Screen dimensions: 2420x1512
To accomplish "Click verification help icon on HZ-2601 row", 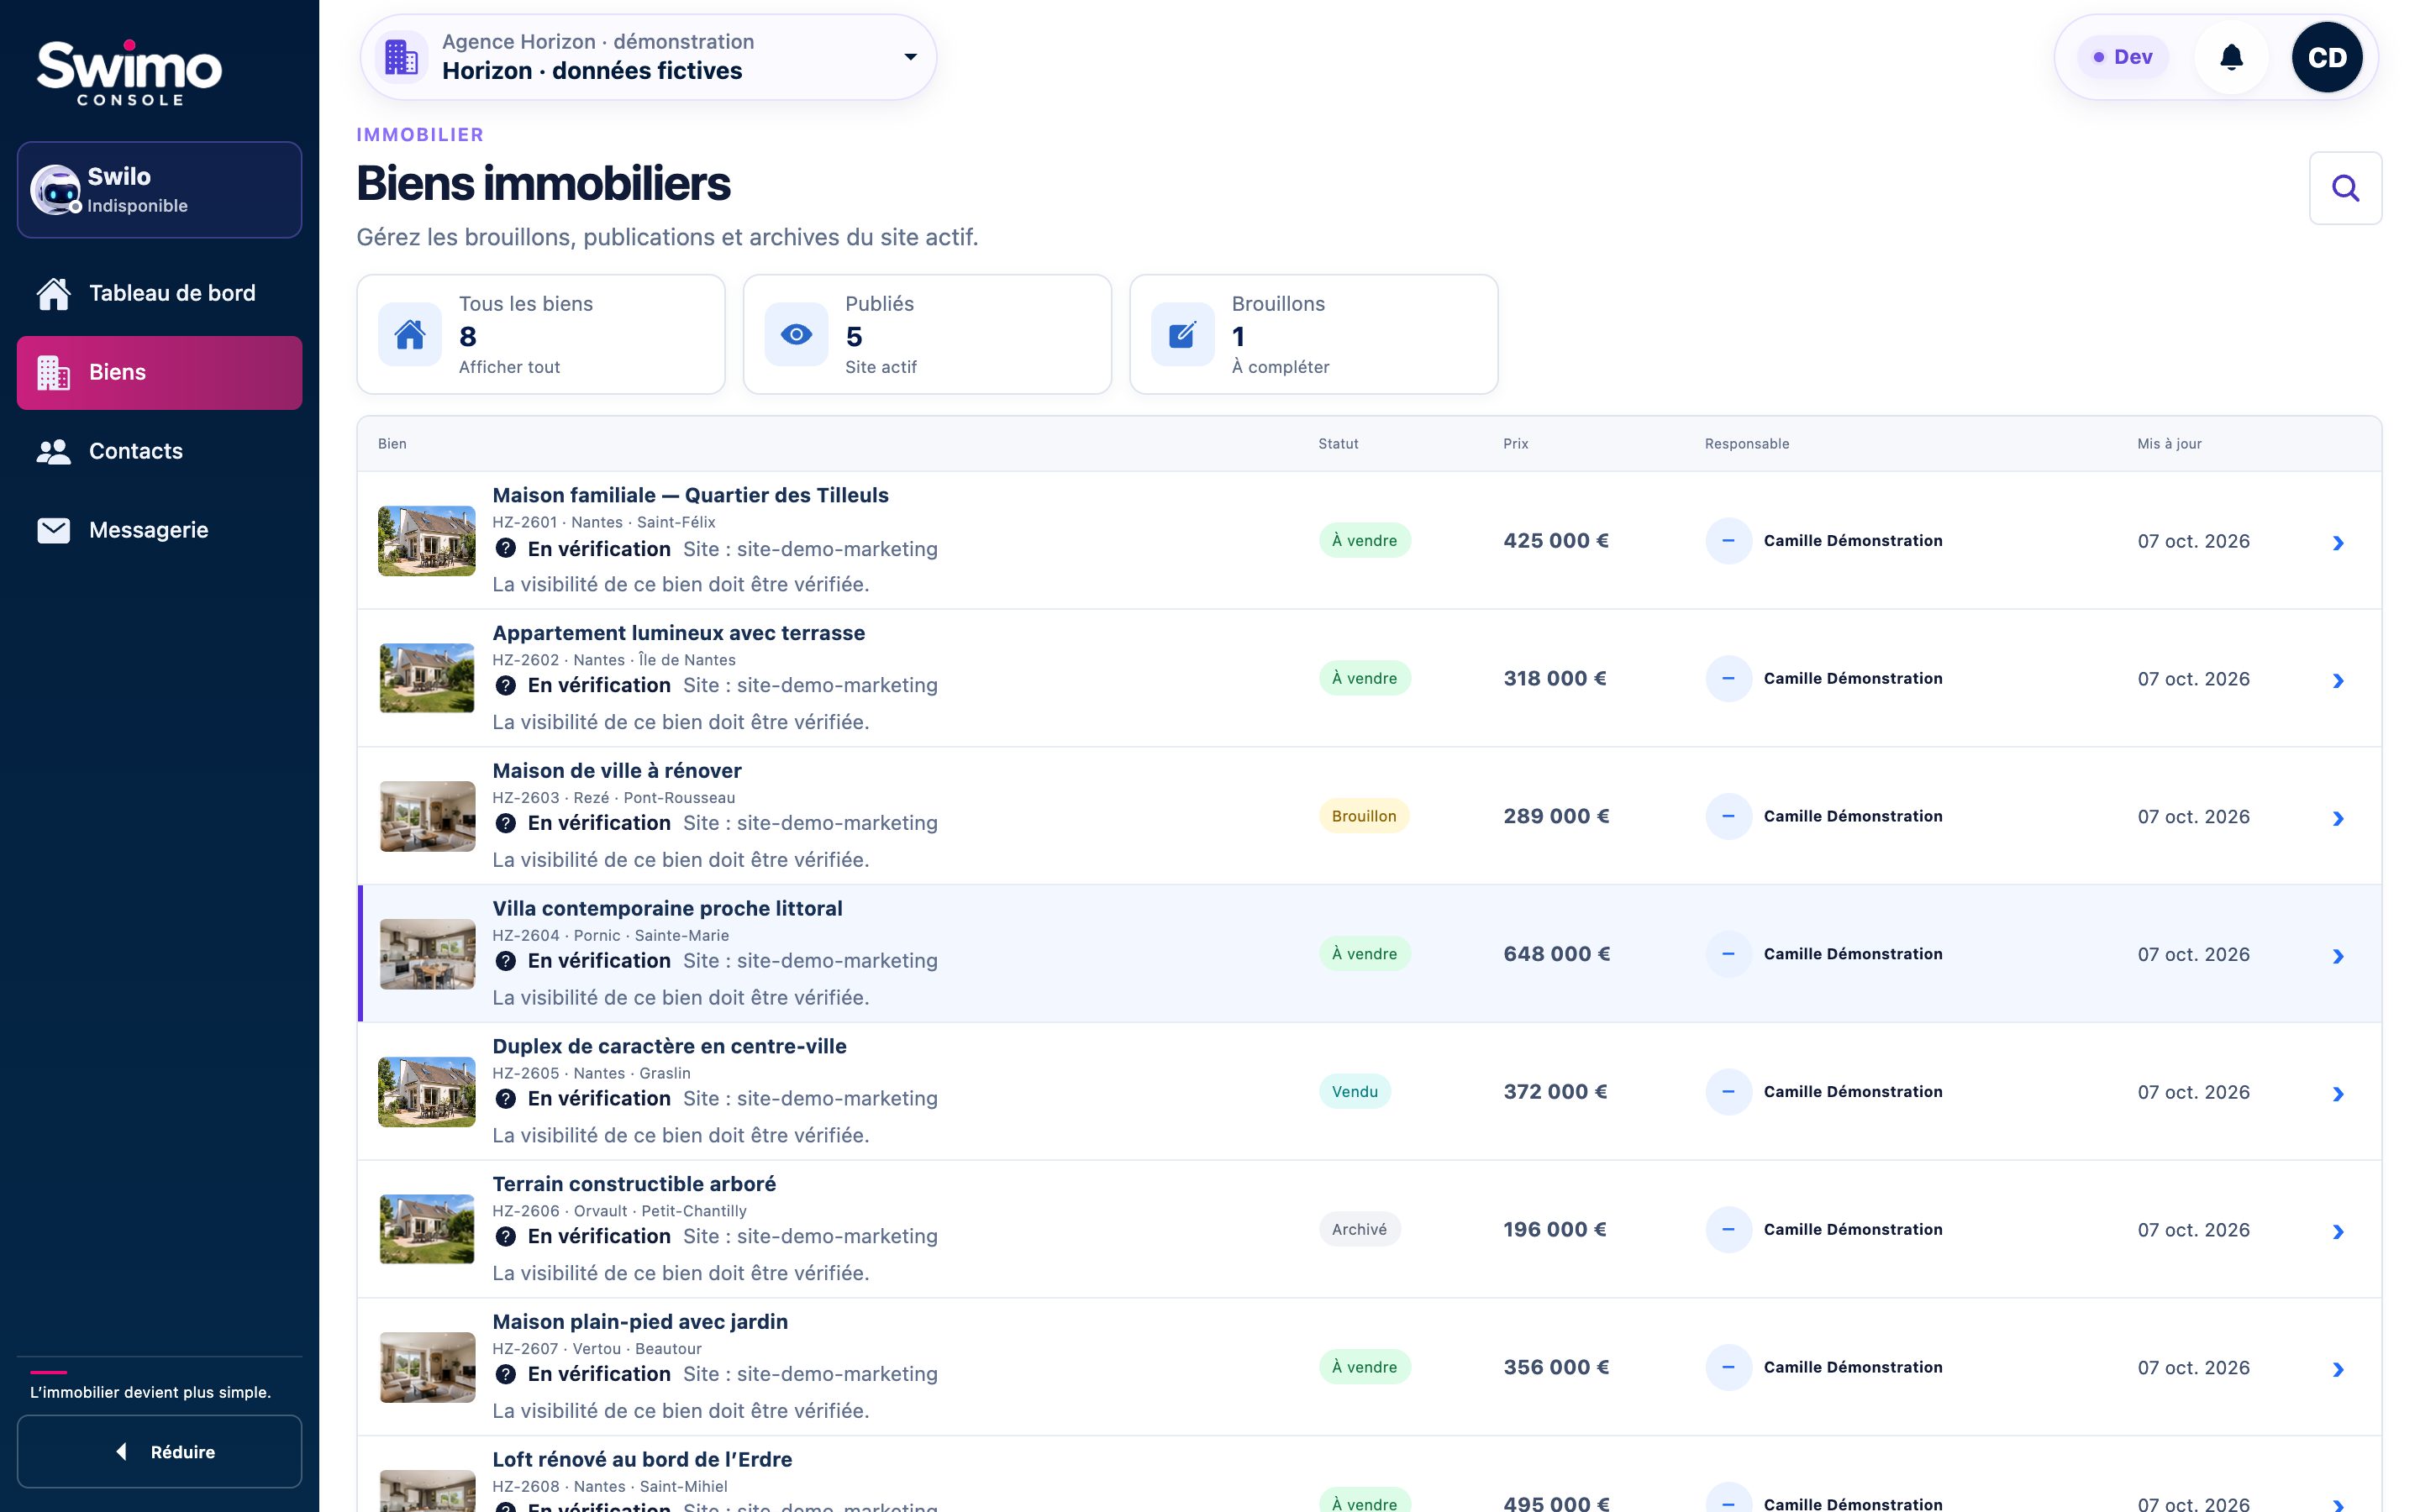I will click(x=506, y=549).
